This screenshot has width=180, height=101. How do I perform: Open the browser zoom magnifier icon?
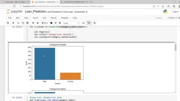click(x=158, y=6)
